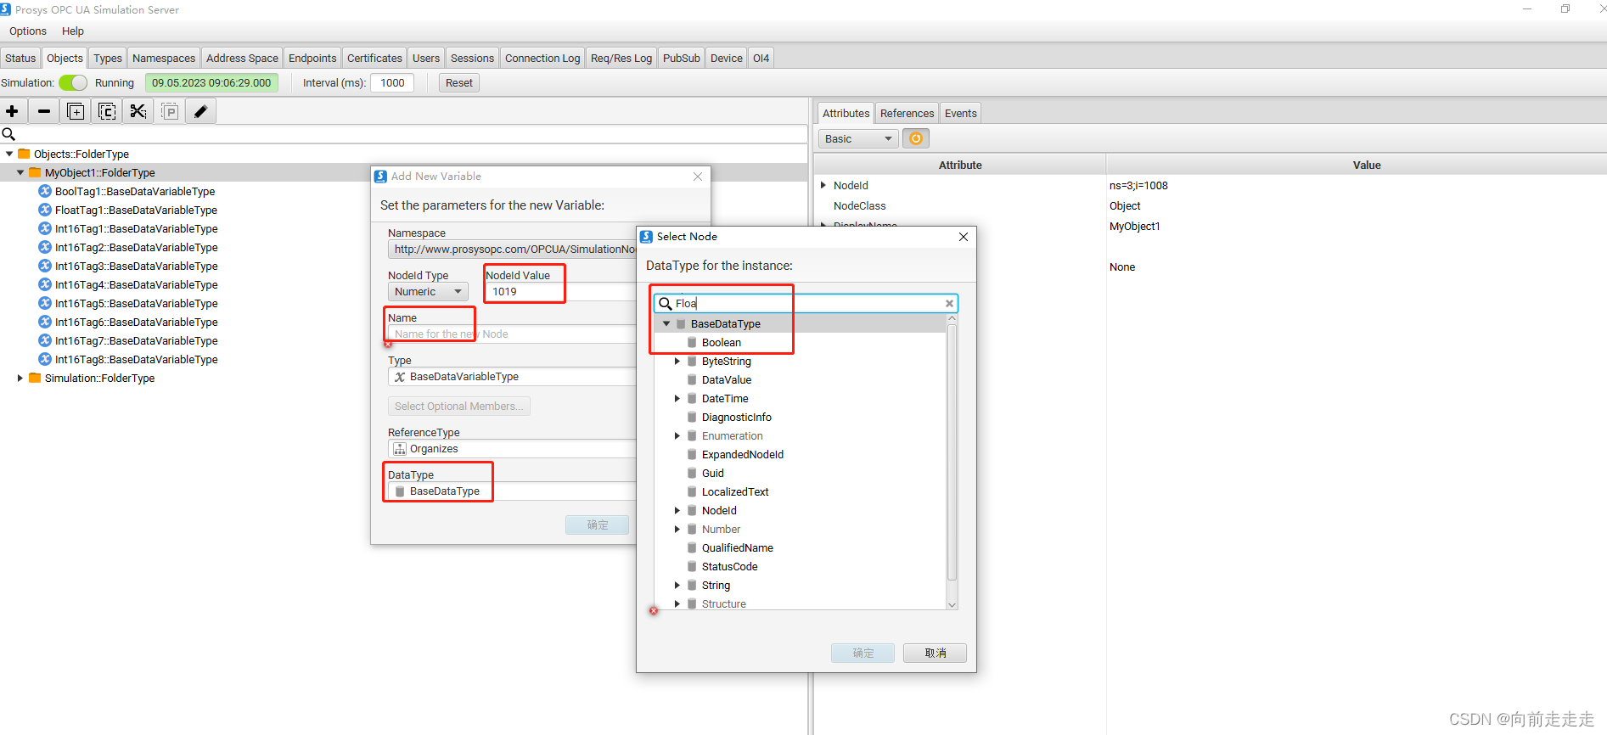The image size is (1607, 735).
Task: Open the NodeId Type Numeric dropdown
Action: coord(428,292)
